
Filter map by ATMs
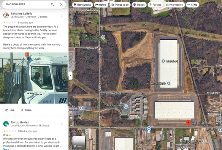pyautogui.click(x=192, y=5)
